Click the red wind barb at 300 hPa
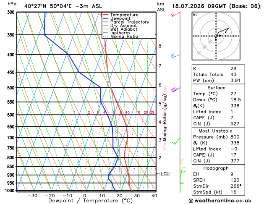 coord(176,14)
